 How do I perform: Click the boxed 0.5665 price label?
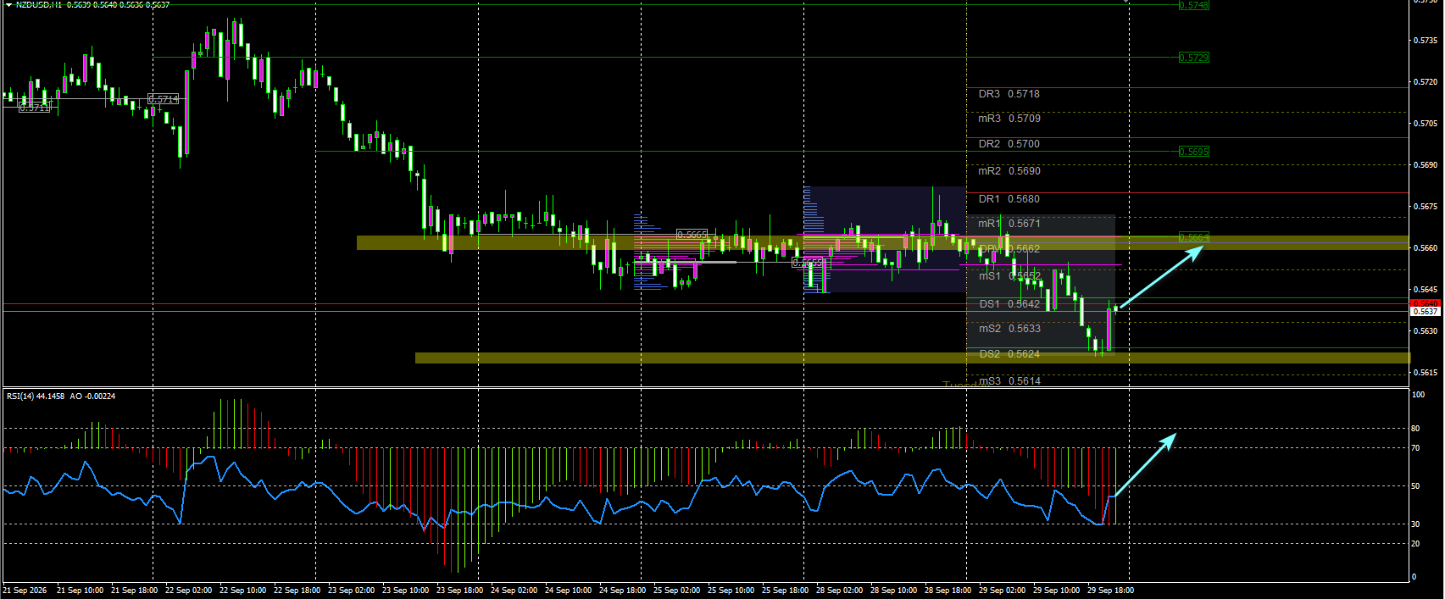[692, 235]
